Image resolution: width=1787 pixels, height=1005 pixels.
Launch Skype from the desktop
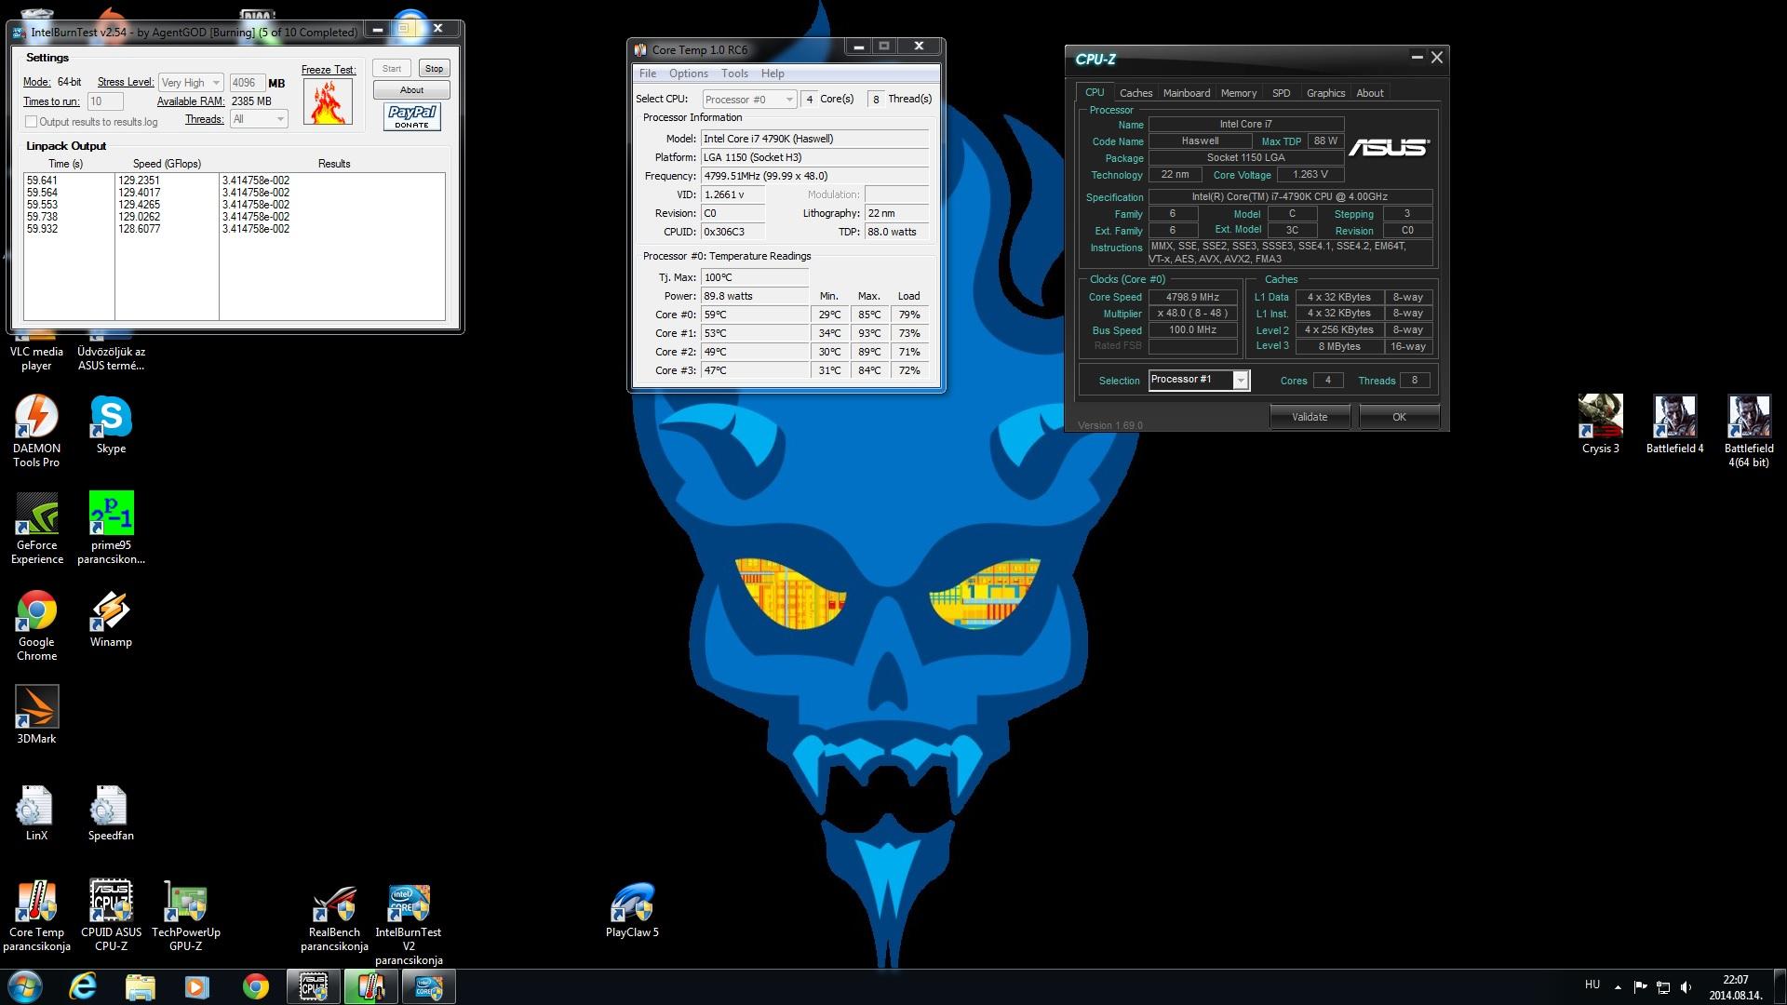point(111,423)
